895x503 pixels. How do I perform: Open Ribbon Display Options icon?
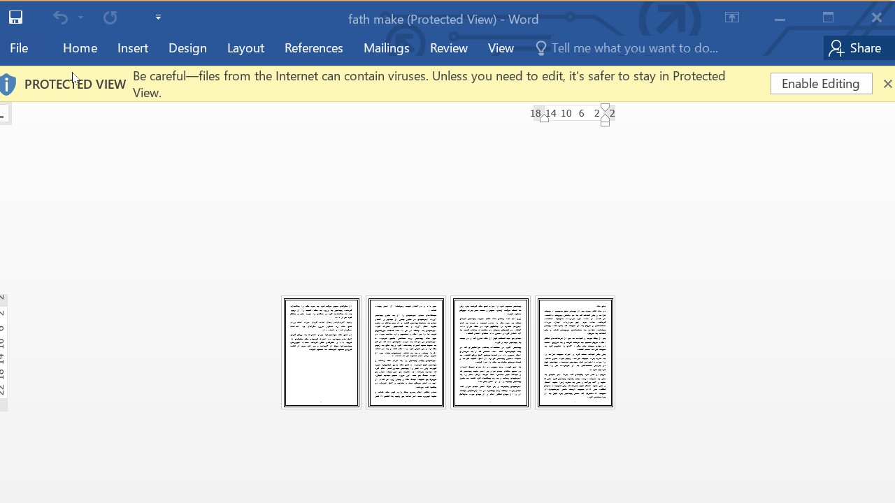tap(732, 18)
